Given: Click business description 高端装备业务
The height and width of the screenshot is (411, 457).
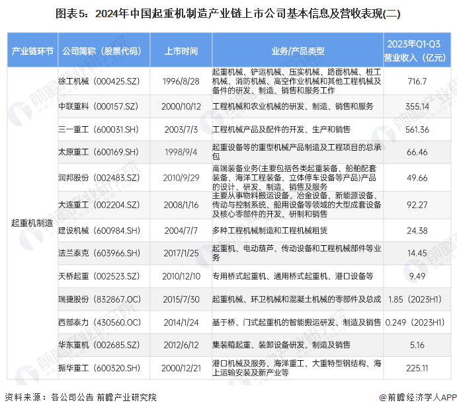Looking at the screenshot, I should pos(294,177).
